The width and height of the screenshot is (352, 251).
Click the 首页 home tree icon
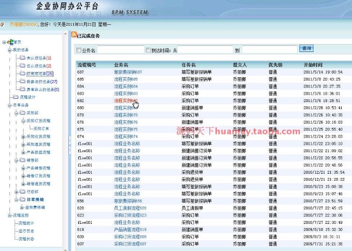[x=10, y=42]
